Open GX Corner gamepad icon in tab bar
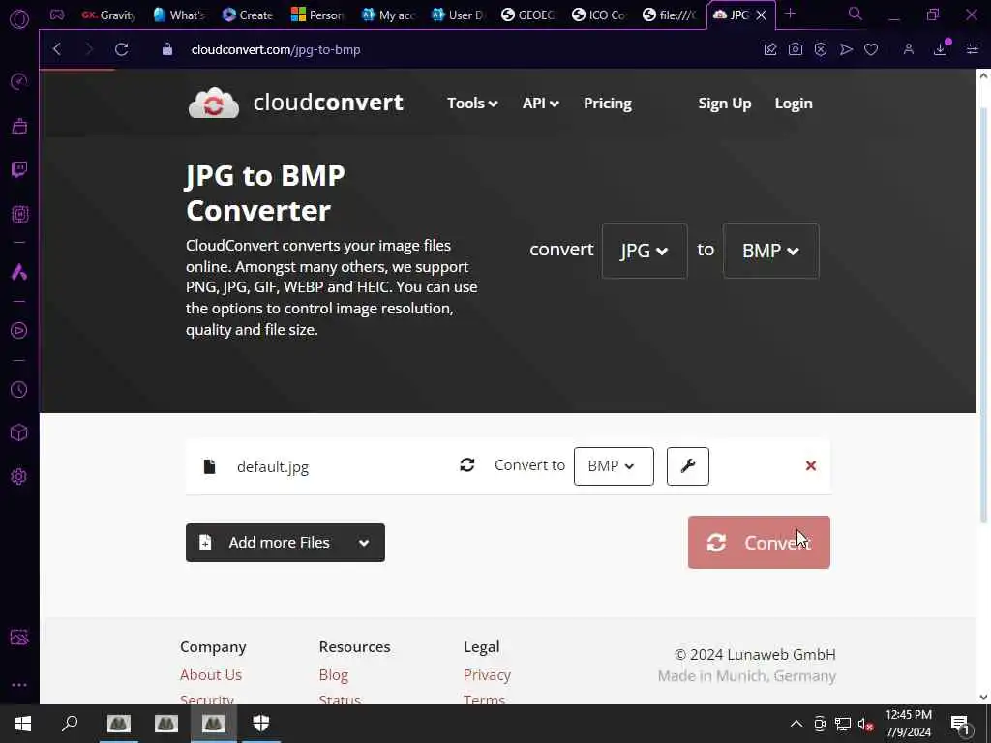 pos(57,15)
